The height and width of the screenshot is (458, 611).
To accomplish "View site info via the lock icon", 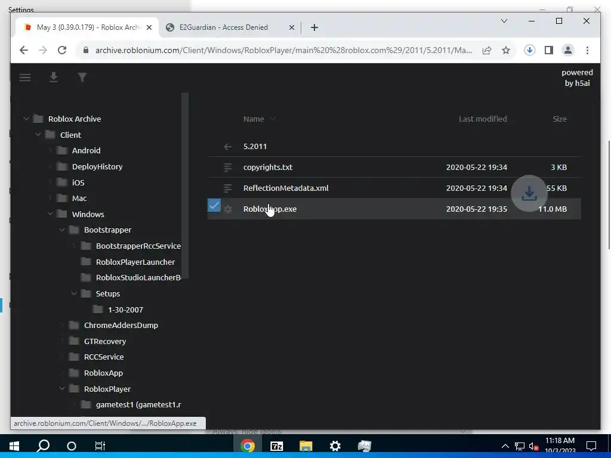I will [86, 50].
